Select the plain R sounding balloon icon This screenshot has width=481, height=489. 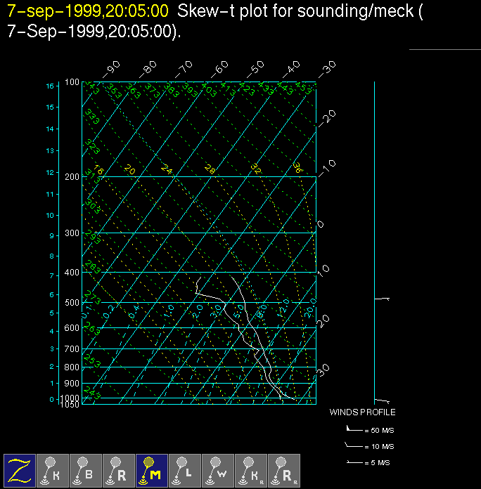tap(118, 469)
